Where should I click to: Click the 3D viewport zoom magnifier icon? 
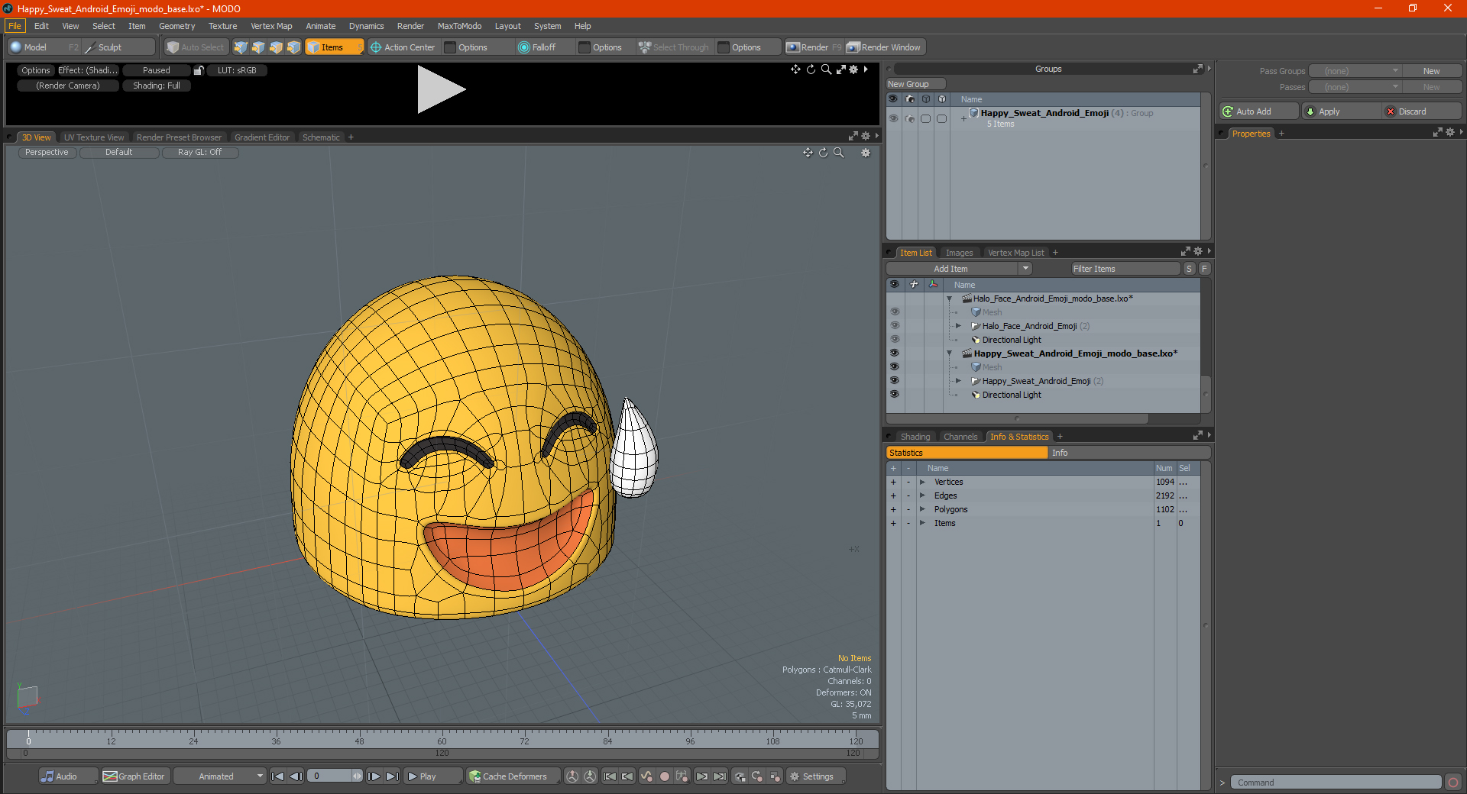tap(838, 153)
